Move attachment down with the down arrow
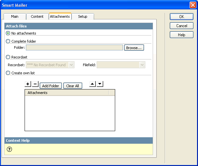Screen dimensions: 198x166 click(x=100, y=84)
